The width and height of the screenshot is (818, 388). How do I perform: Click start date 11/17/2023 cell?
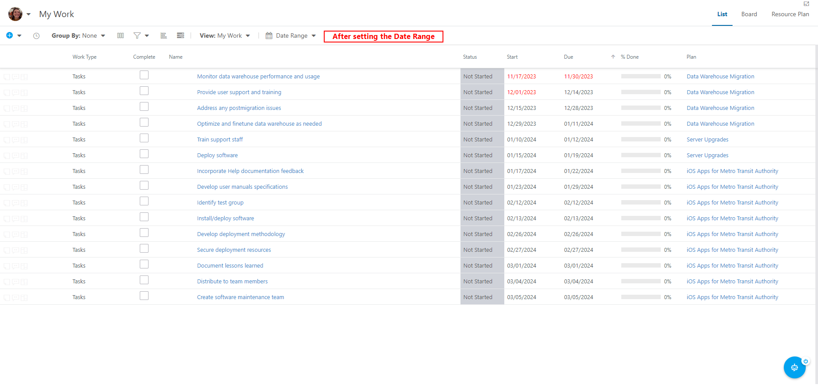coord(521,77)
